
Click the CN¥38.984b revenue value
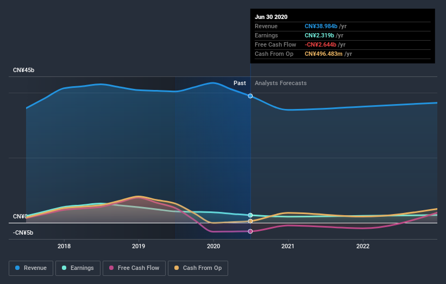point(321,27)
